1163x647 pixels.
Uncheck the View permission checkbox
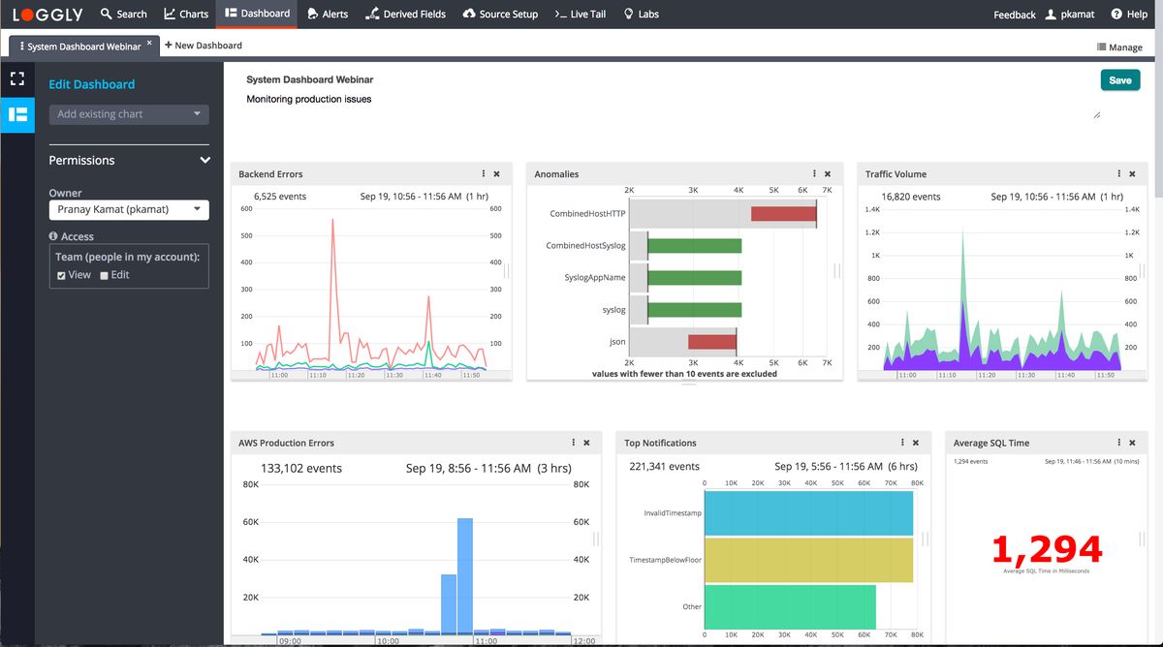[63, 275]
